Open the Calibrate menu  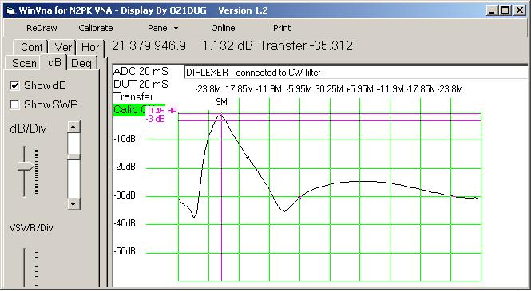[x=96, y=28]
